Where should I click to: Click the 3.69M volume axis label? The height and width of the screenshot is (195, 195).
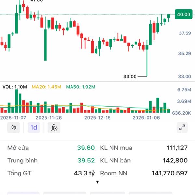[x=184, y=101]
